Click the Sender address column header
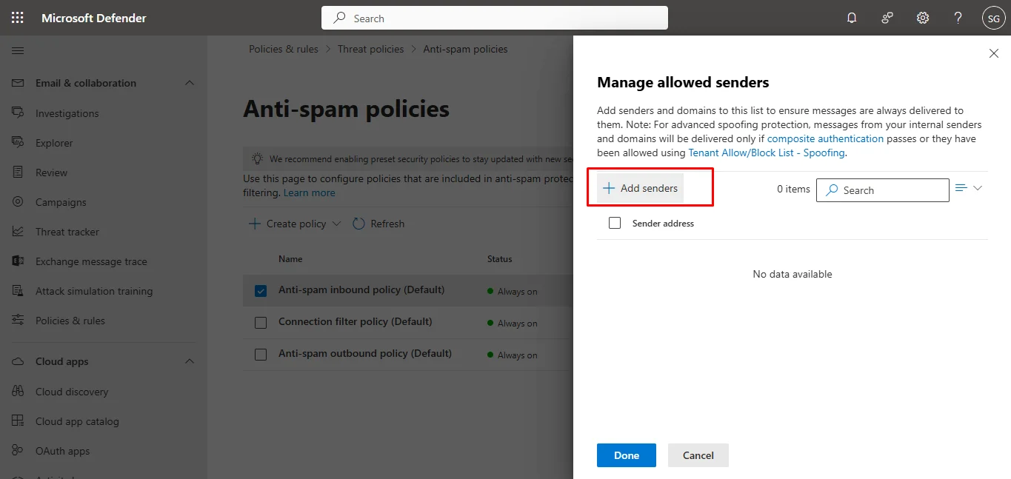 663,223
